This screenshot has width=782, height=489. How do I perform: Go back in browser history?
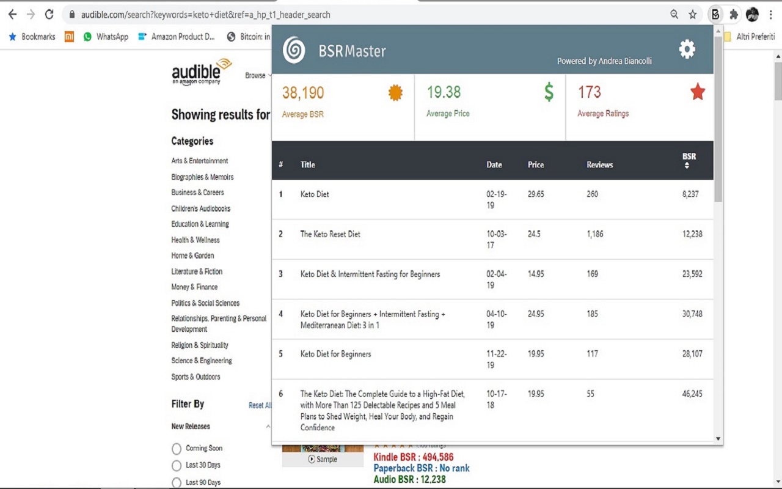click(x=12, y=15)
